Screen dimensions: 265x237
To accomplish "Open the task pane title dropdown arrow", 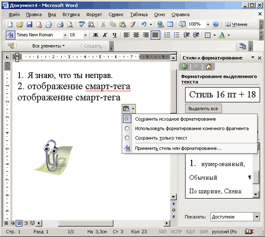I will click(x=253, y=58).
